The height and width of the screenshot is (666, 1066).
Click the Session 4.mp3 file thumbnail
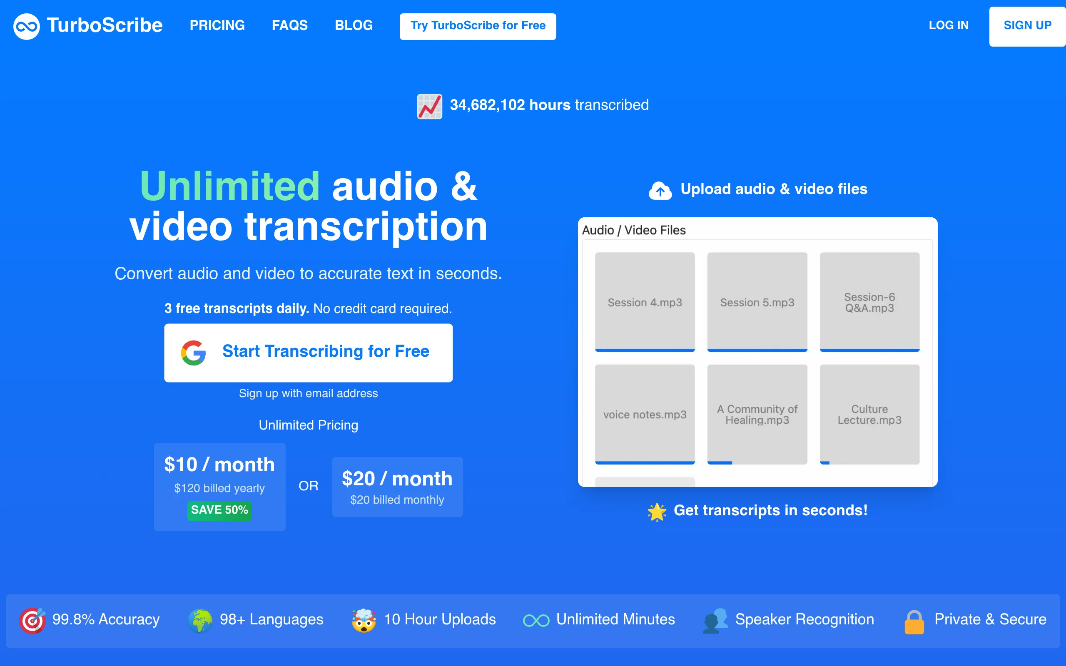click(645, 302)
